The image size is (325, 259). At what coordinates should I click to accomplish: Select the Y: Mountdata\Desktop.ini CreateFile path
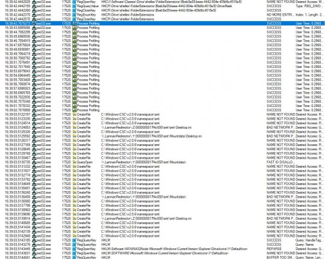pos(151,136)
